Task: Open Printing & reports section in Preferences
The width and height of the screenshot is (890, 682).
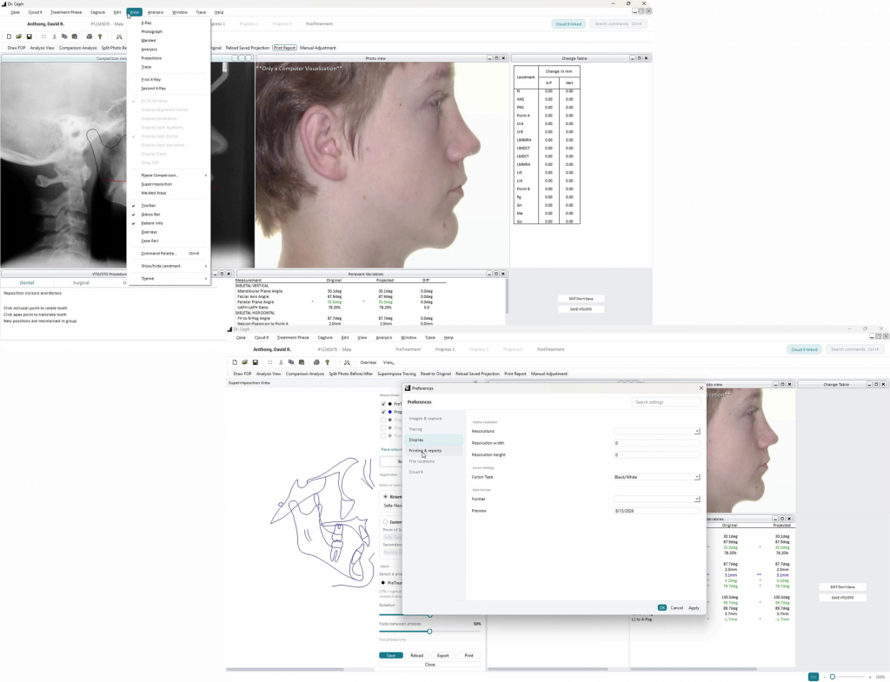Action: (434, 451)
